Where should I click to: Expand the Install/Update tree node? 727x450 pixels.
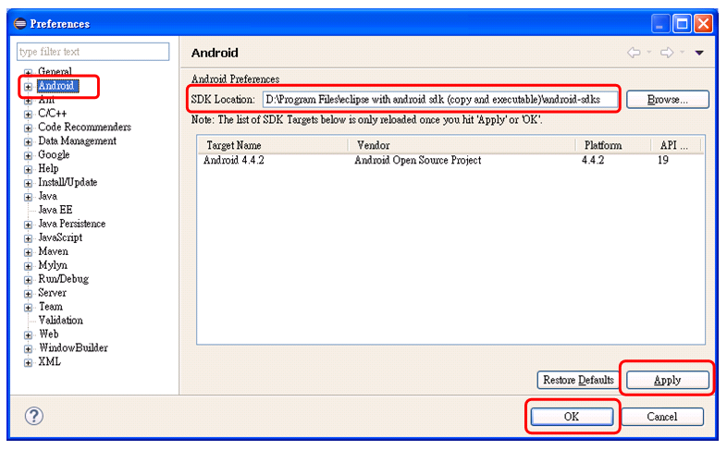tap(28, 183)
